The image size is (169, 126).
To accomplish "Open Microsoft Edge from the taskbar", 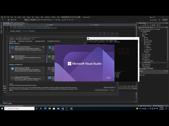I will point(45,108).
